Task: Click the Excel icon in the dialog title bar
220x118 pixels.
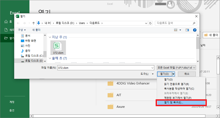Action: coord(17,16)
